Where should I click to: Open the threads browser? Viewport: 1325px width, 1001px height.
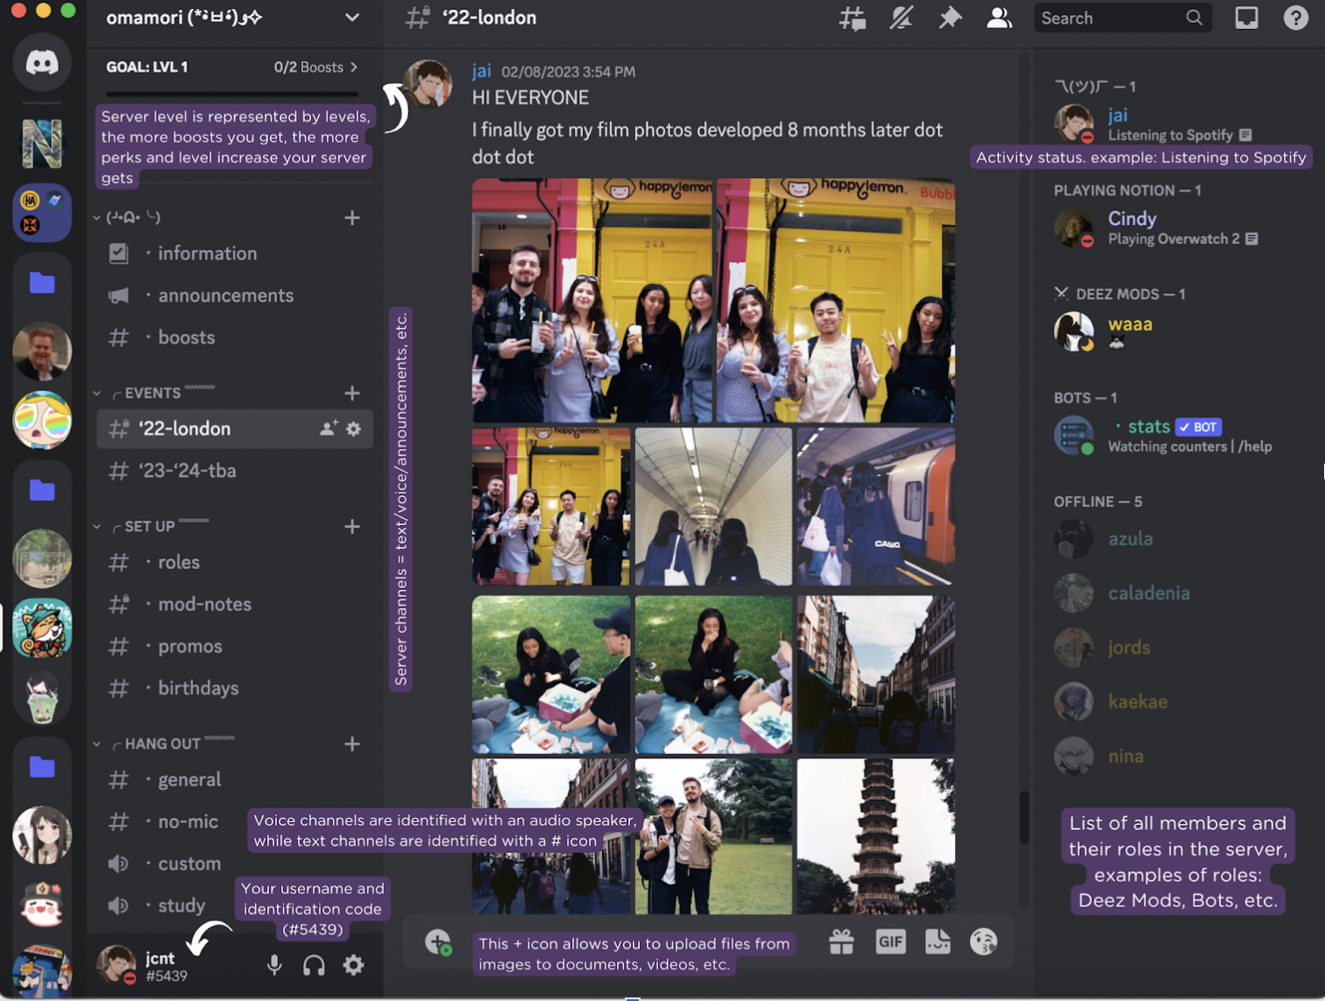pyautogui.click(x=853, y=18)
